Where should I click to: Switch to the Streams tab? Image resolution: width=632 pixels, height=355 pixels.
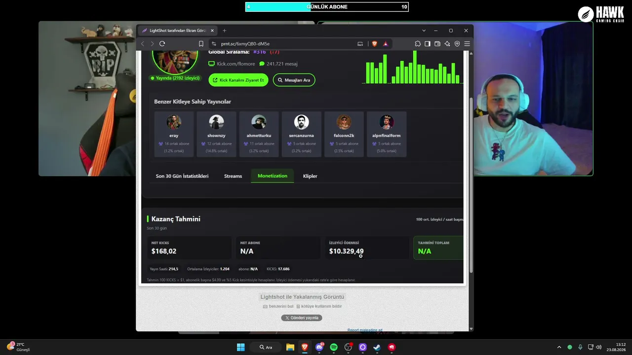click(x=233, y=176)
